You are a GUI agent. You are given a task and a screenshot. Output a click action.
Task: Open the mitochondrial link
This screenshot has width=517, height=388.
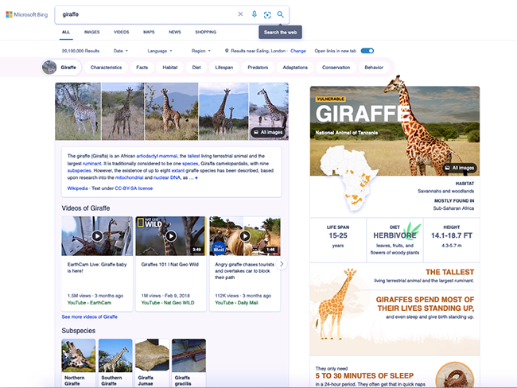pos(129,177)
